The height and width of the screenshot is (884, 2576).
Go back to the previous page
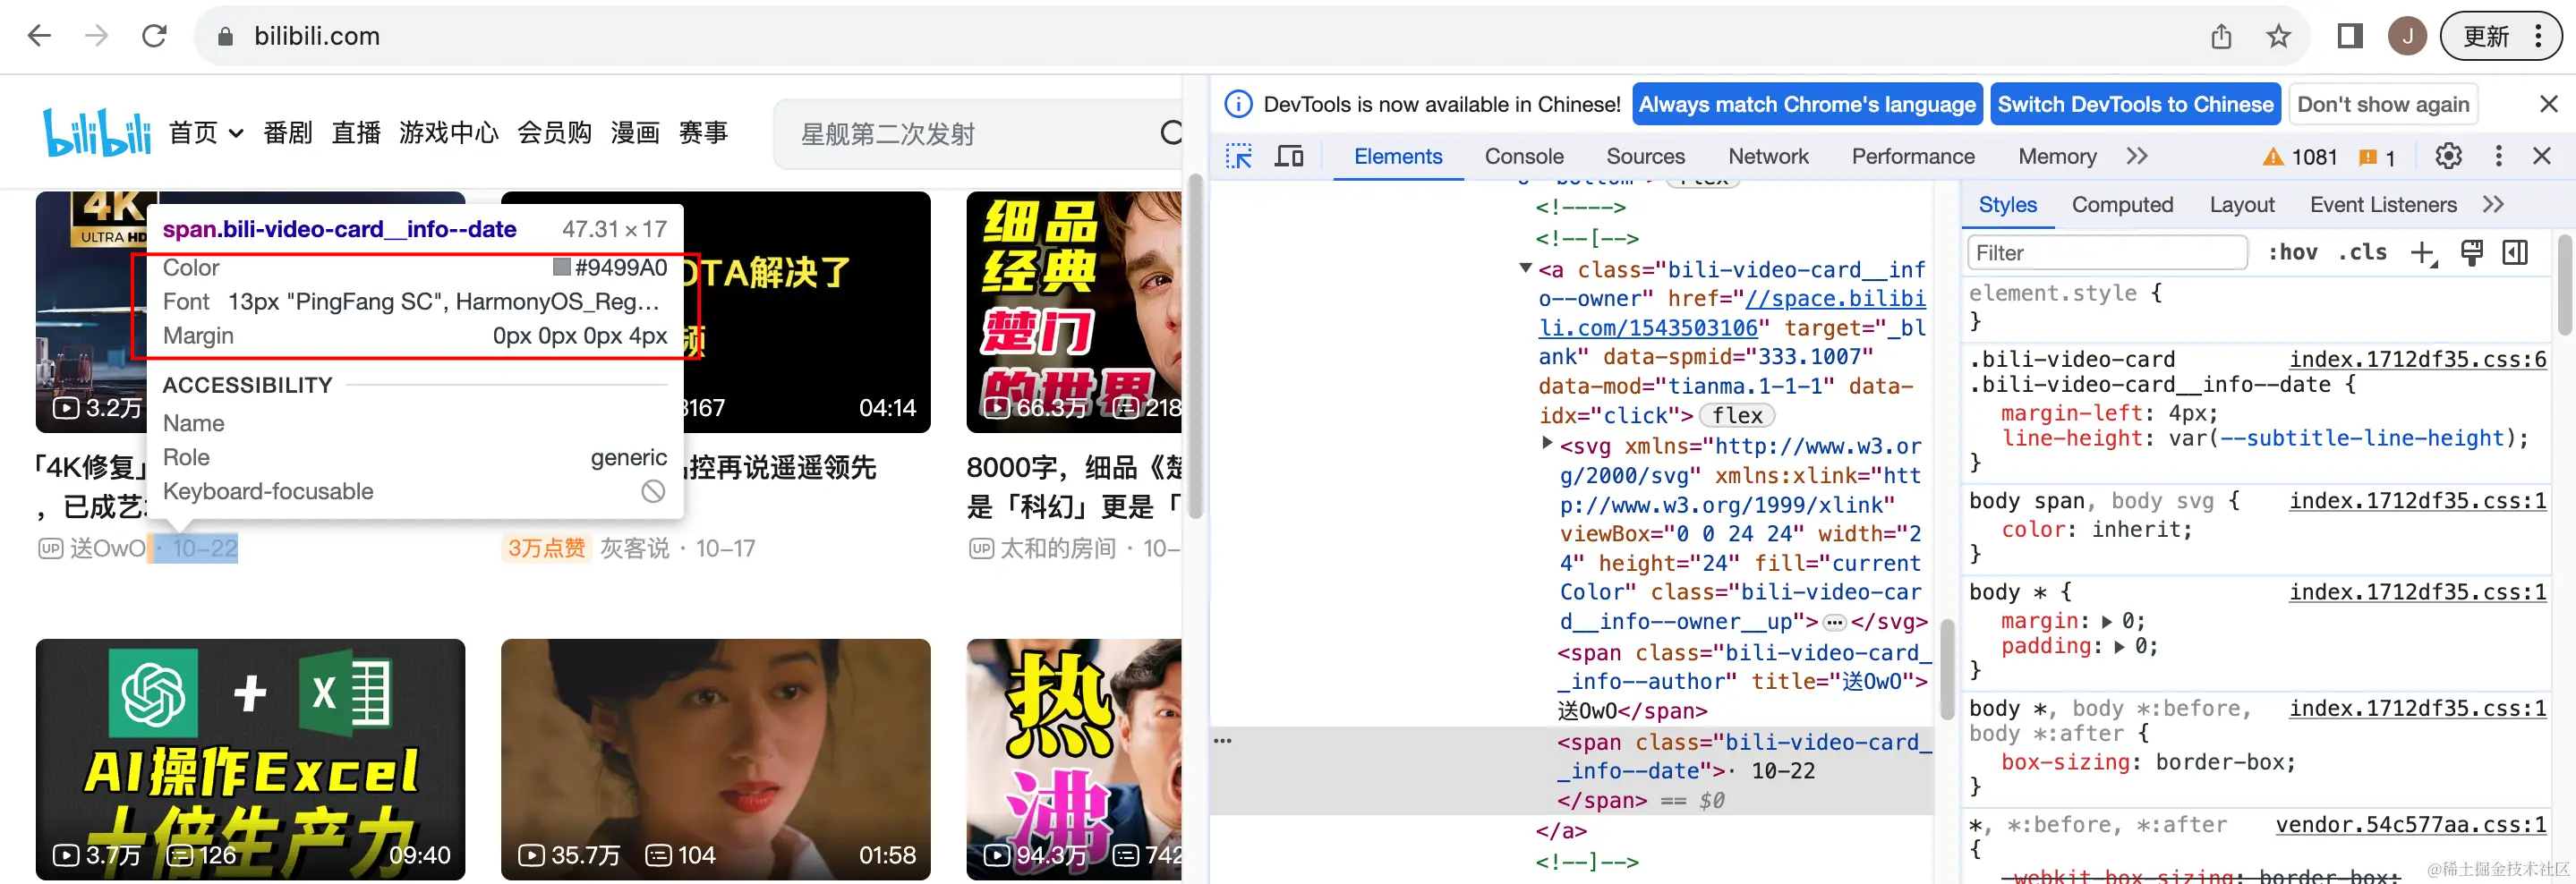click(x=39, y=36)
